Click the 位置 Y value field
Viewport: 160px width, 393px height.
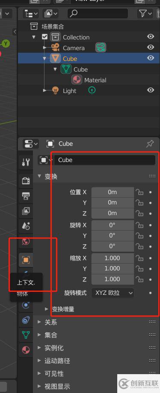tap(113, 203)
